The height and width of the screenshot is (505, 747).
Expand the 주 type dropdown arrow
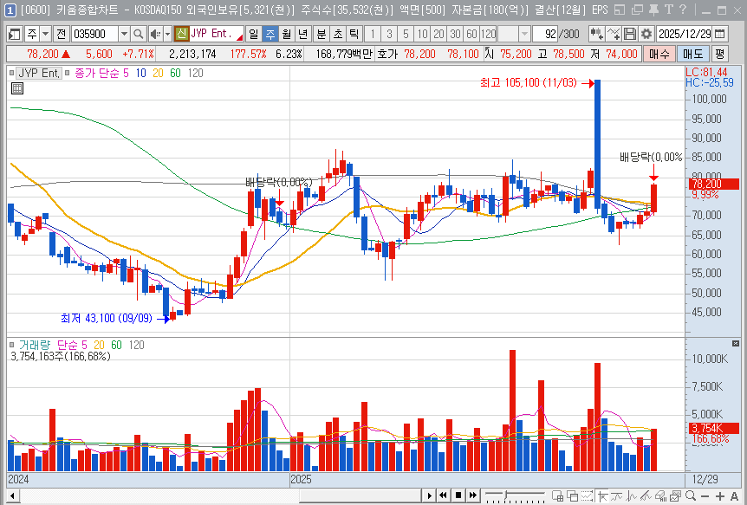[45, 34]
